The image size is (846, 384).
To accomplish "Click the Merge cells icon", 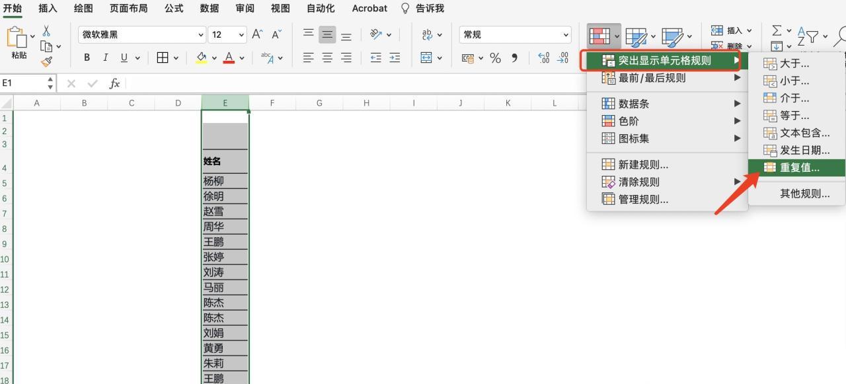I will (426, 58).
